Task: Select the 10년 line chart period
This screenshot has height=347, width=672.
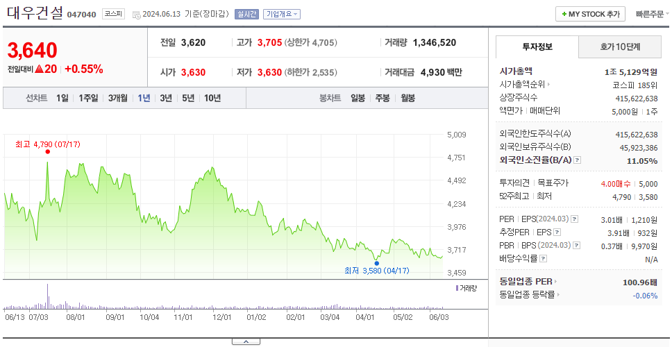Action: [x=212, y=98]
